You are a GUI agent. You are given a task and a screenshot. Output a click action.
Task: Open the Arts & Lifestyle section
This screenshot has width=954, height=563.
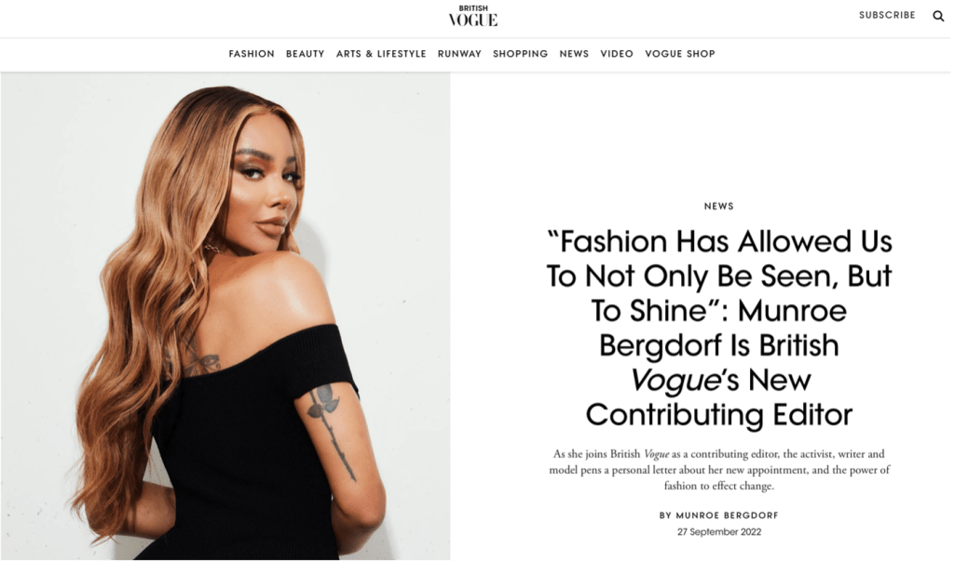coord(381,54)
